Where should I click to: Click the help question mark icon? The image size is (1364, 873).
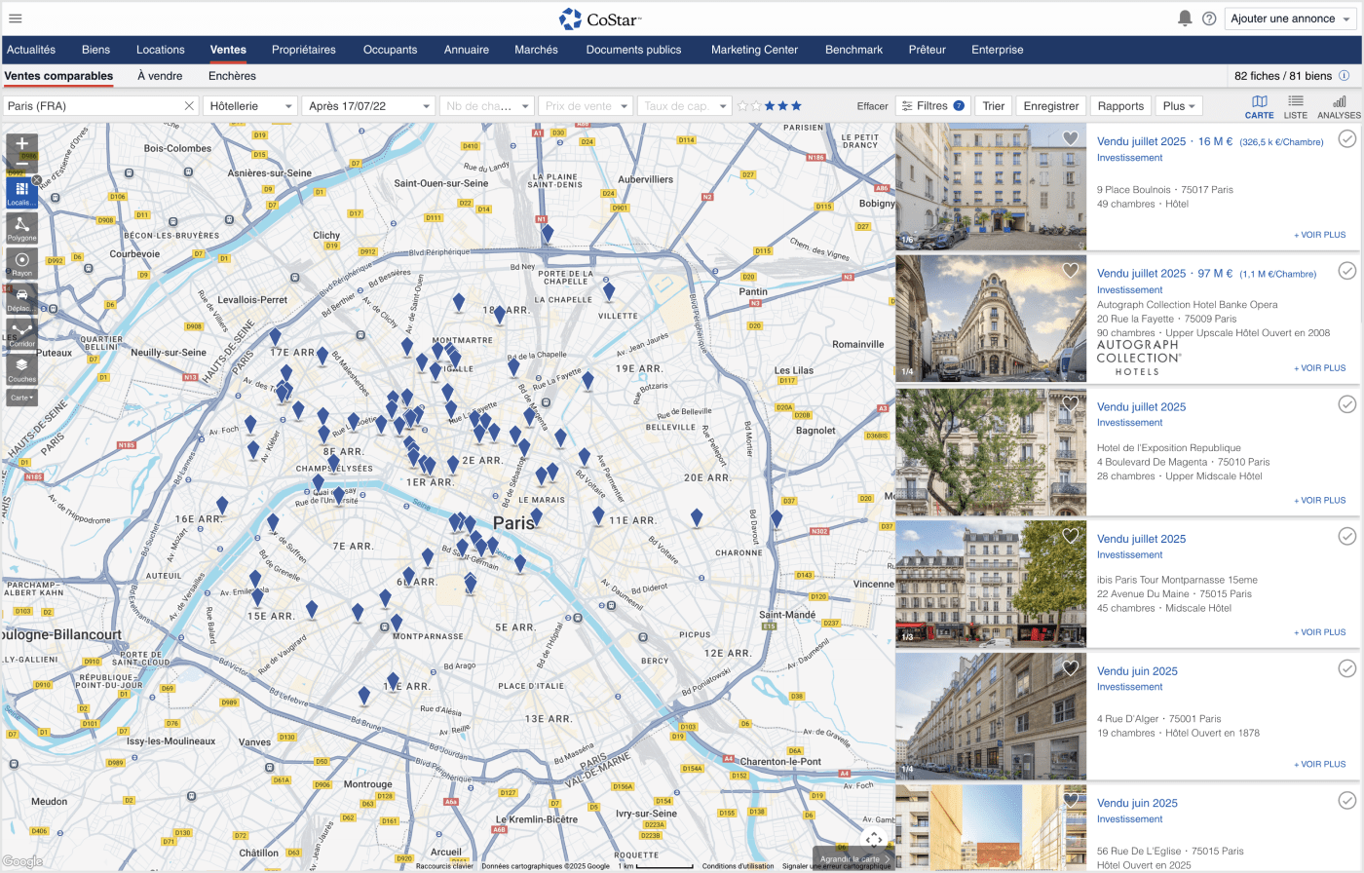1209,19
